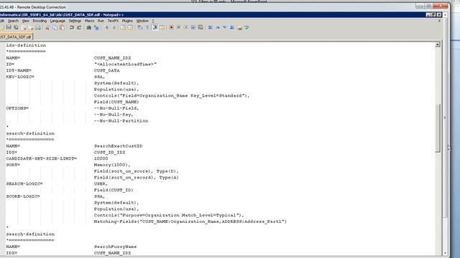Click the Print toolbar icon
This screenshot has width=460, height=258.
point(38,27)
